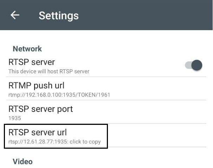
Task: Click the rtmp://192.168.0.100:1935/TOKEN/1961 value
Action: click(59, 95)
